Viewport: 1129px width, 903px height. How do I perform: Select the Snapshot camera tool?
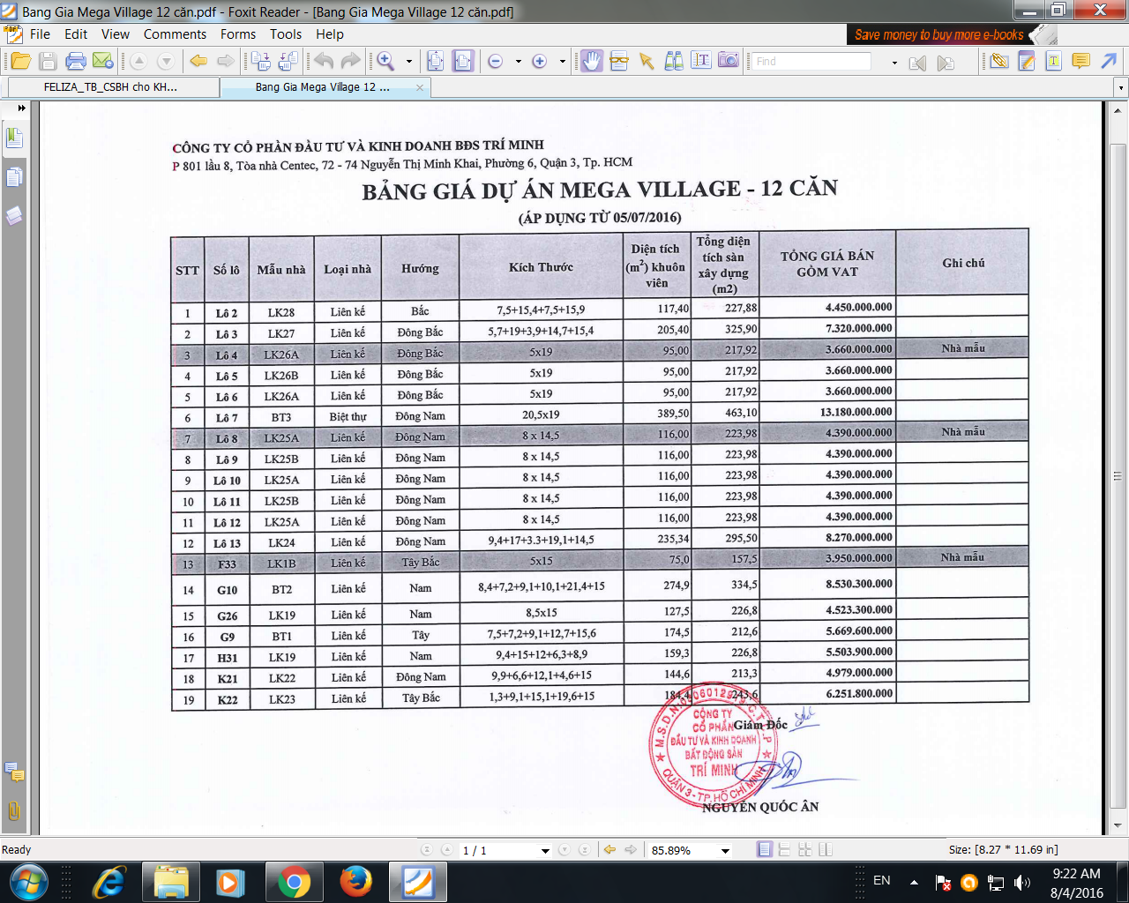pos(729,61)
